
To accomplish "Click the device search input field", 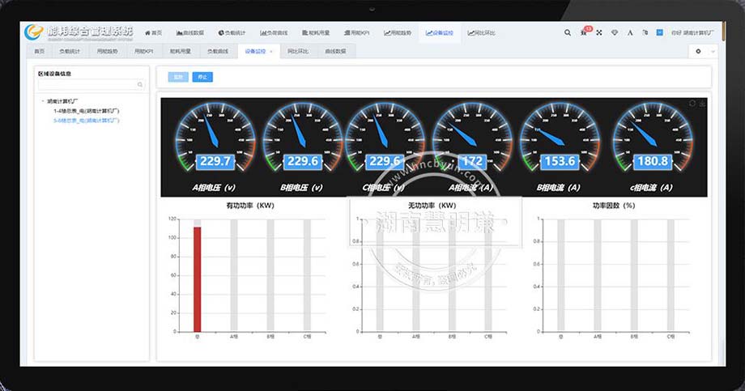I will [87, 84].
